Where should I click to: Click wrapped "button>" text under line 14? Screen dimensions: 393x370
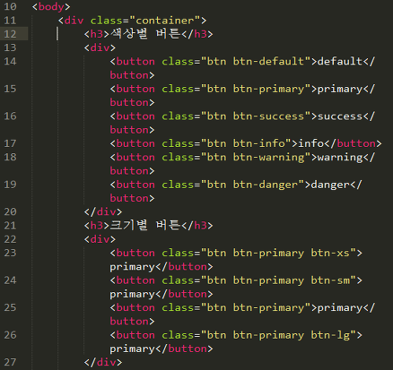pyautogui.click(x=132, y=75)
